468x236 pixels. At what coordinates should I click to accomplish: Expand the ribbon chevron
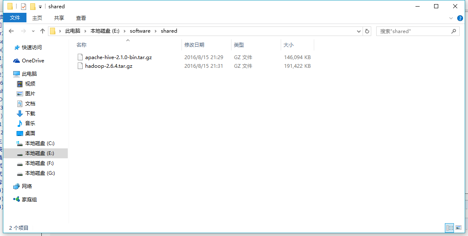[451, 18]
